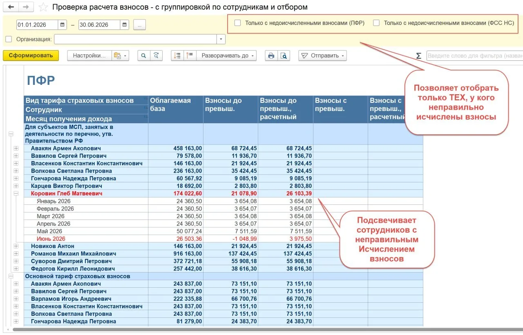Add report to favorites with star icon
Image resolution: width=523 pixels, height=335 pixels.
42,7
